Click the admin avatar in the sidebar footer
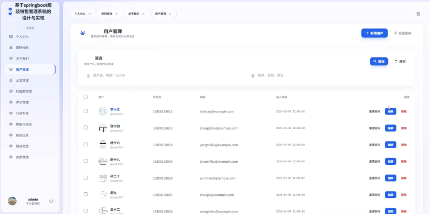The width and height of the screenshot is (430, 214). pyautogui.click(x=12, y=201)
